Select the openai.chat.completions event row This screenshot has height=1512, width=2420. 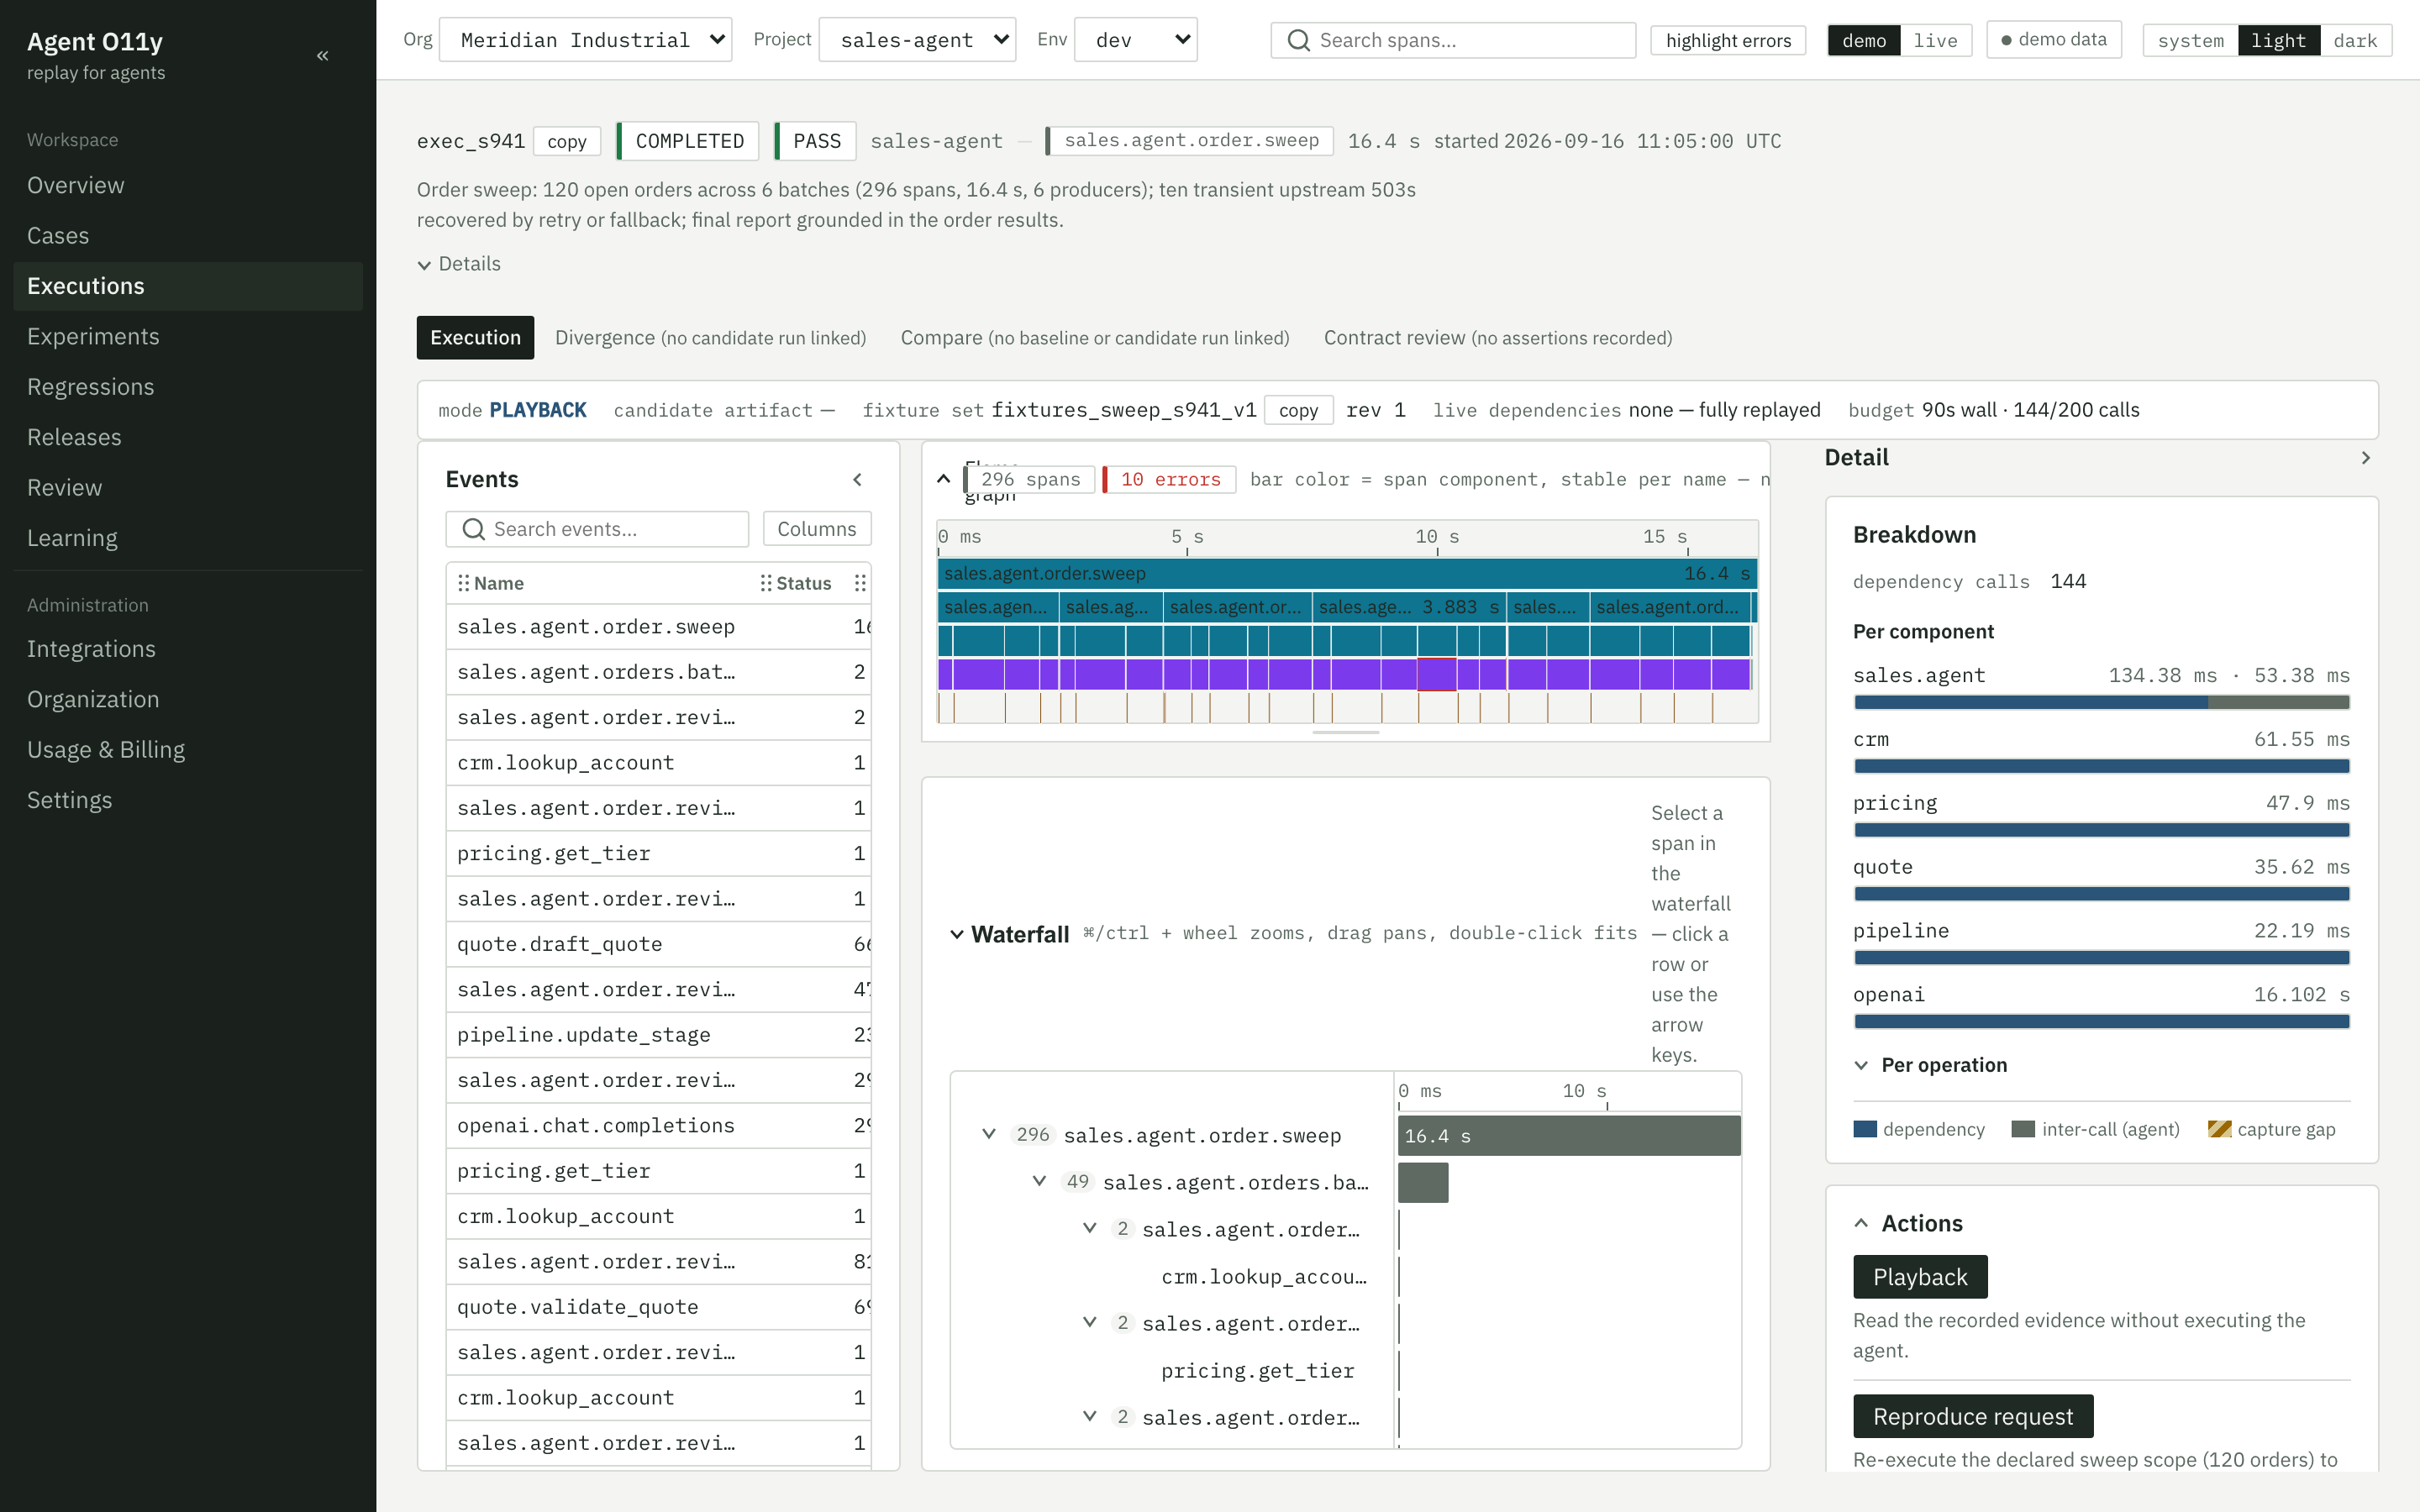(658, 1126)
